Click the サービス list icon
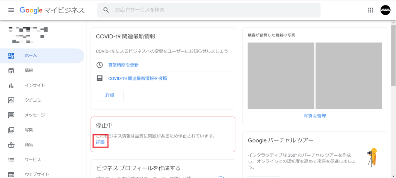The height and width of the screenshot is (178, 396). pos(11,160)
